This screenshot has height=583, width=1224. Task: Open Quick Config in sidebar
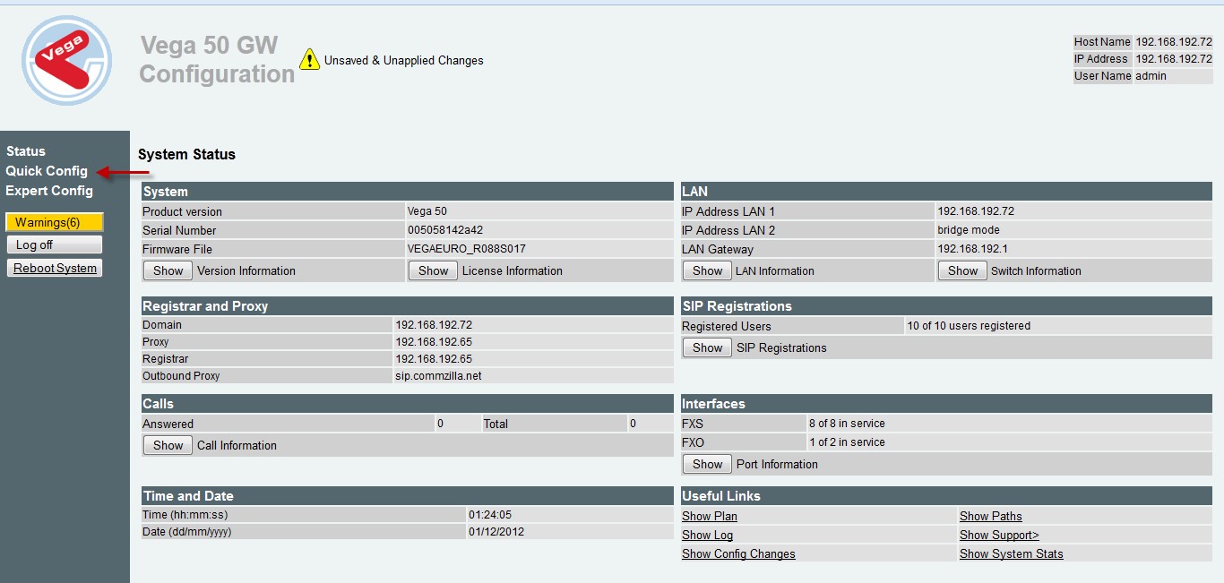(47, 171)
